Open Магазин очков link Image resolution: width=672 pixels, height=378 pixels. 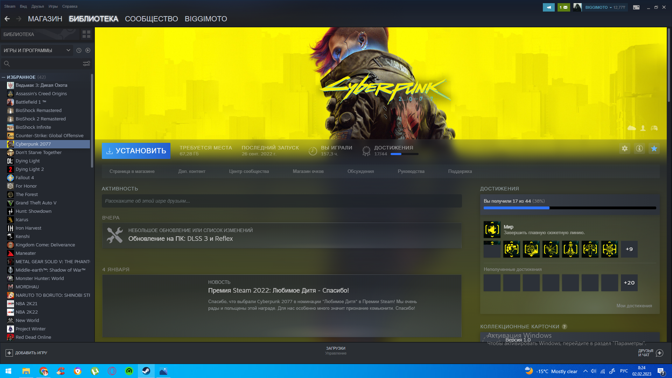click(x=308, y=171)
